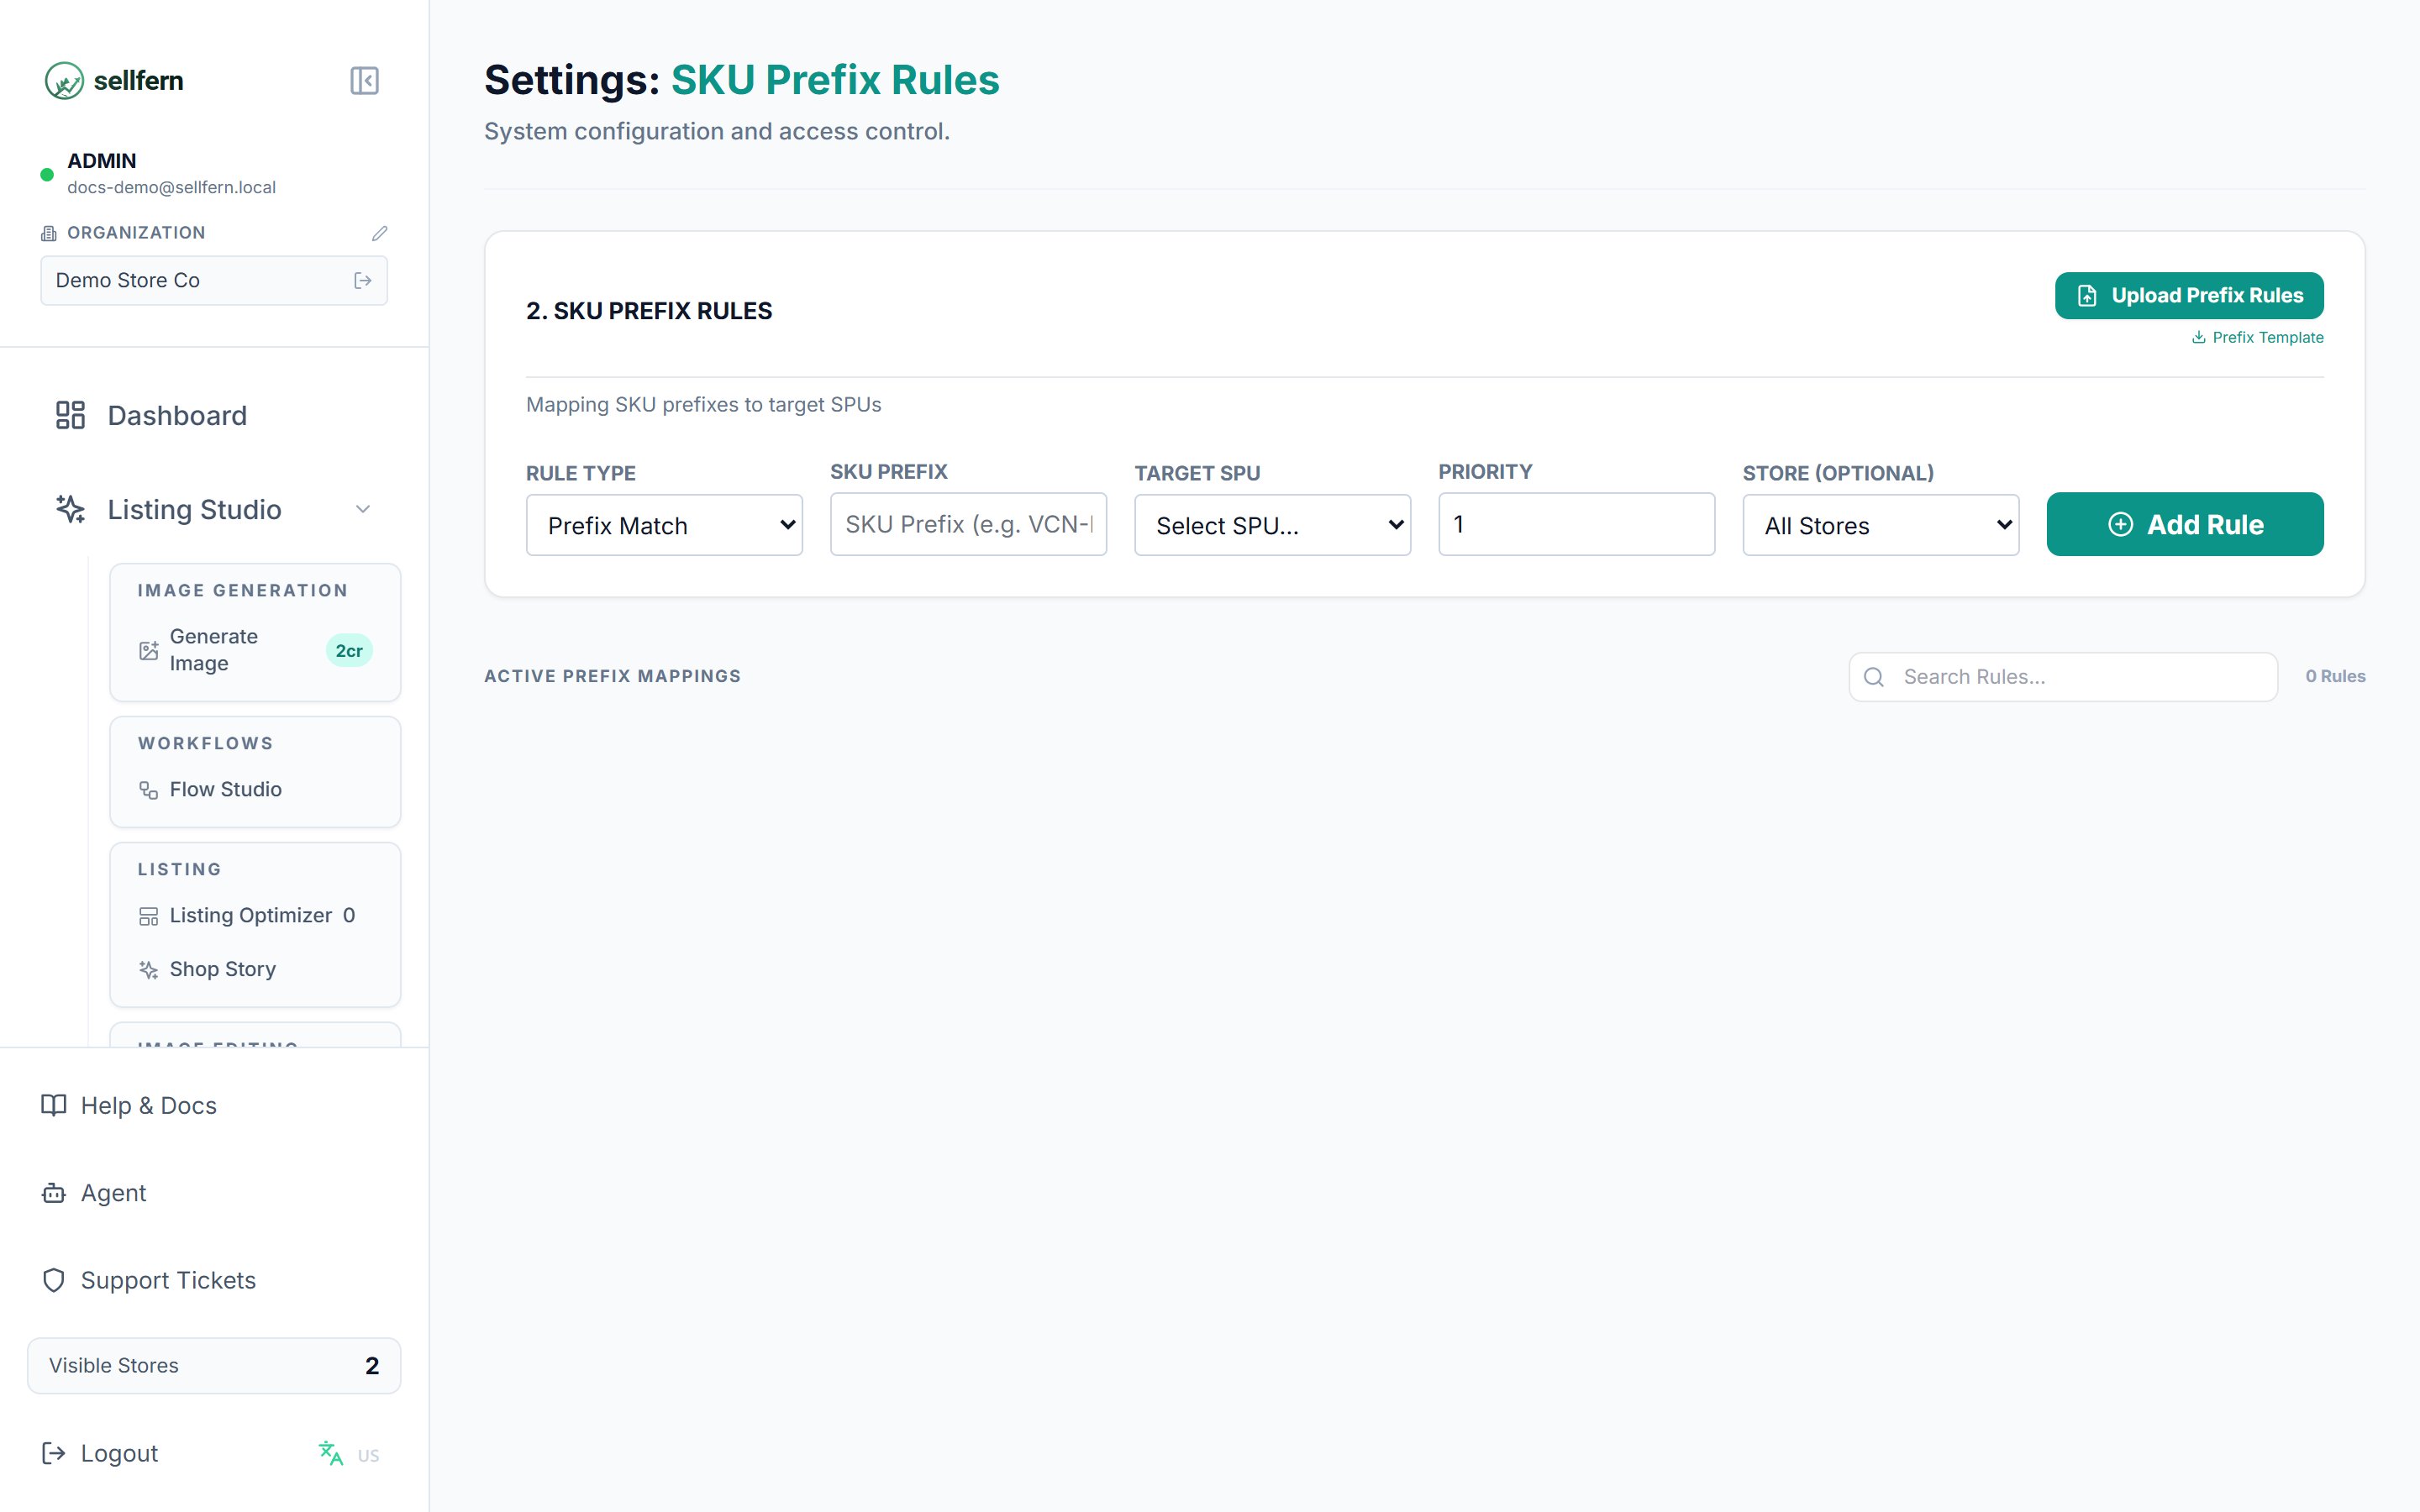Open Flow Studio page
The height and width of the screenshot is (1512, 2420).
255,790
